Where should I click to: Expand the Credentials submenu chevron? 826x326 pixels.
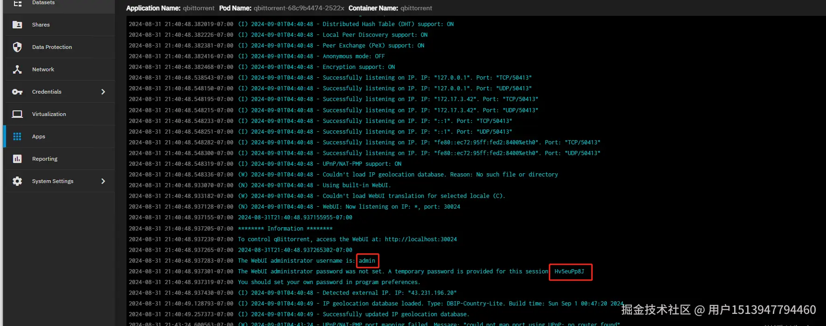click(103, 92)
